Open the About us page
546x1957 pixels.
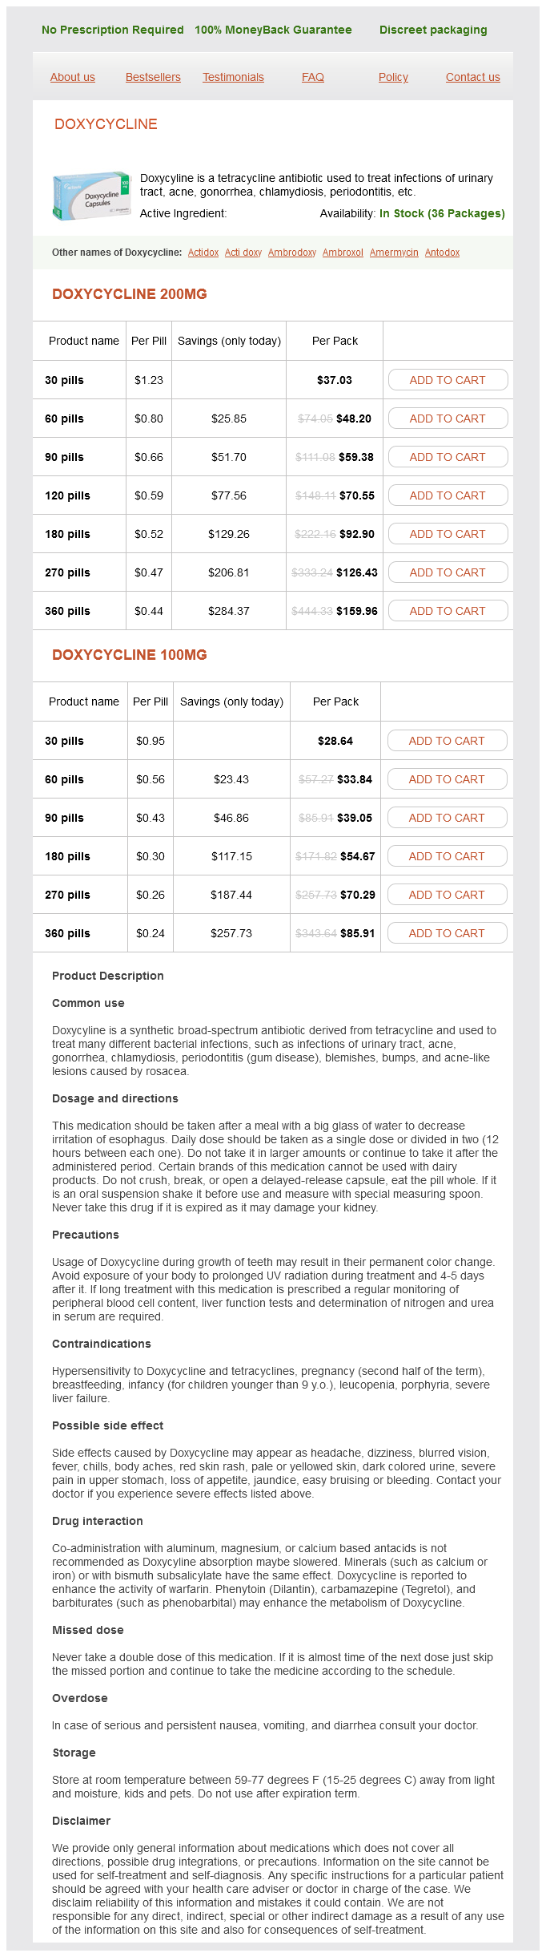tap(73, 77)
